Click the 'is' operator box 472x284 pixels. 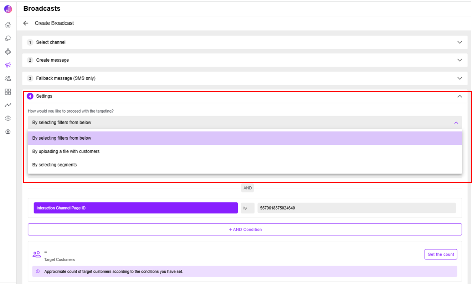point(248,208)
